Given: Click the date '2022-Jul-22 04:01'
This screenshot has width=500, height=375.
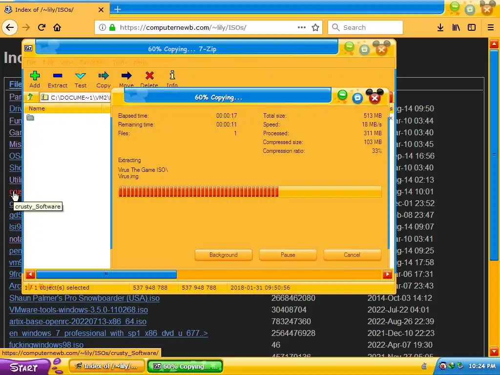Looking at the screenshot, I should 399,310.
